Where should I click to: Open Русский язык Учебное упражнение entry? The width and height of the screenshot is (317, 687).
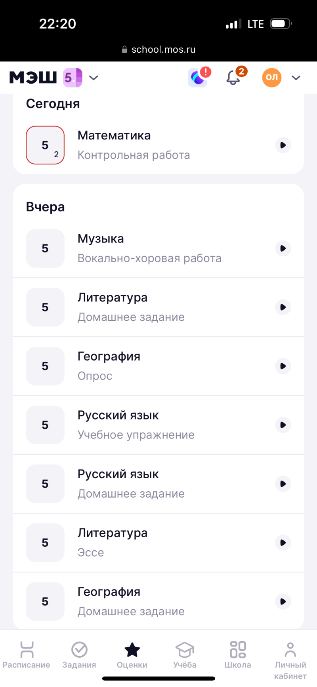[158, 425]
